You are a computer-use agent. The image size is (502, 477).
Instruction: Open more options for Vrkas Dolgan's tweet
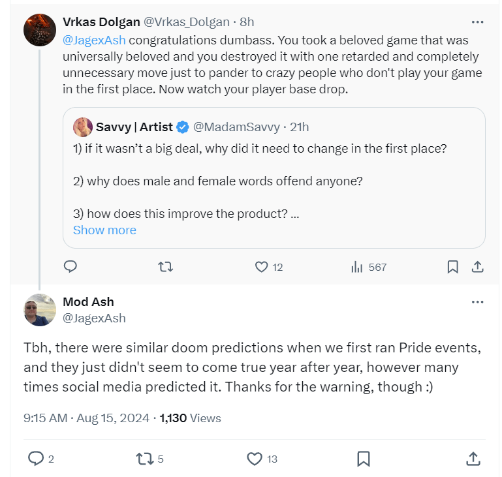[x=478, y=22]
